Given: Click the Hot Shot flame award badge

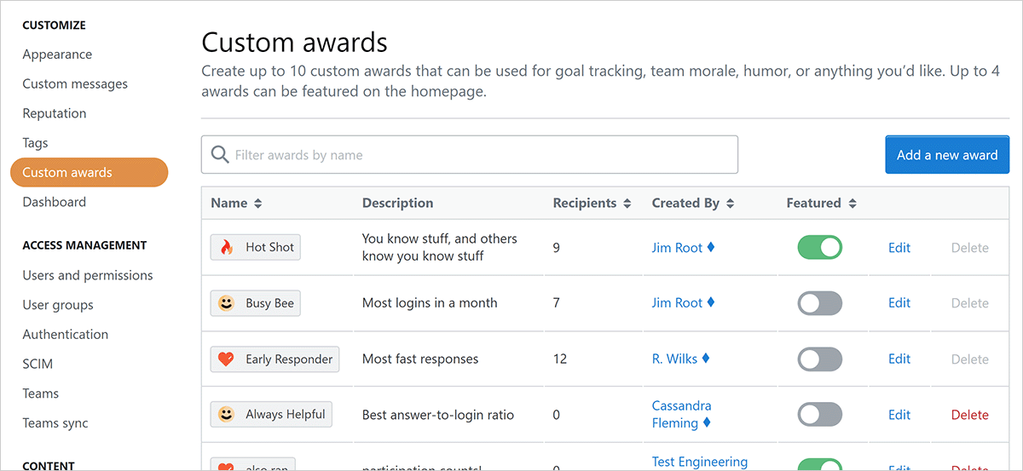Looking at the screenshot, I should pos(256,248).
